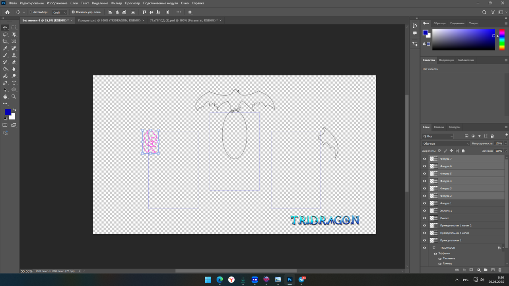
Task: Select the Eyedropper tool
Action: click(5, 48)
